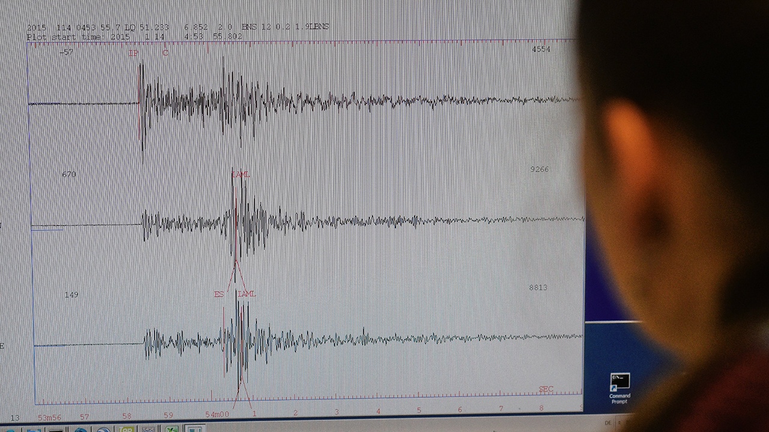Click the number 13 at the axis start
The image size is (769, 432).
(15, 418)
